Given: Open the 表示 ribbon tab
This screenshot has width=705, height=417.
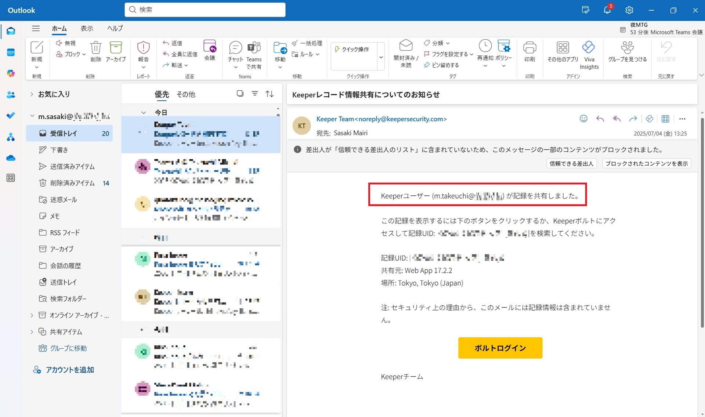Looking at the screenshot, I should pos(87,28).
